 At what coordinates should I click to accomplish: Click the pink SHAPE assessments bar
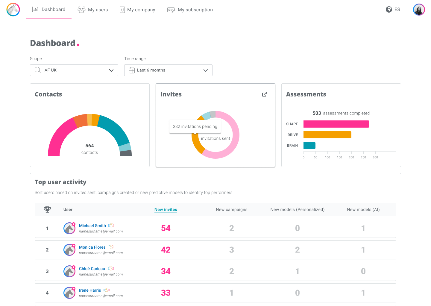click(x=336, y=124)
